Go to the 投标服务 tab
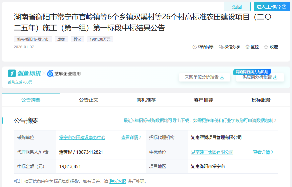The width and height of the screenshot is (292, 187). click(261, 100)
